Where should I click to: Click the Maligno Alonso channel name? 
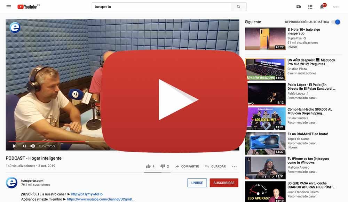pos(298,167)
